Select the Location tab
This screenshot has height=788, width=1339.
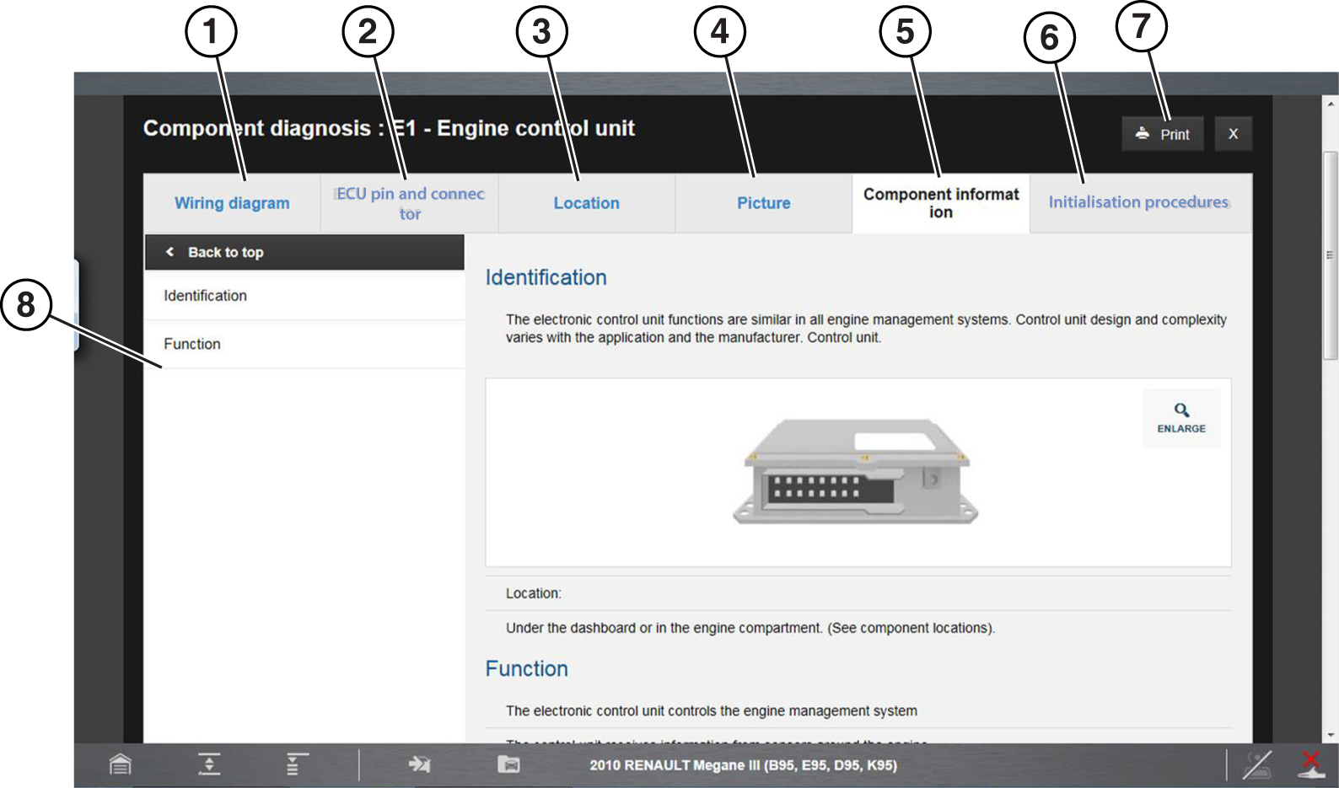[586, 203]
